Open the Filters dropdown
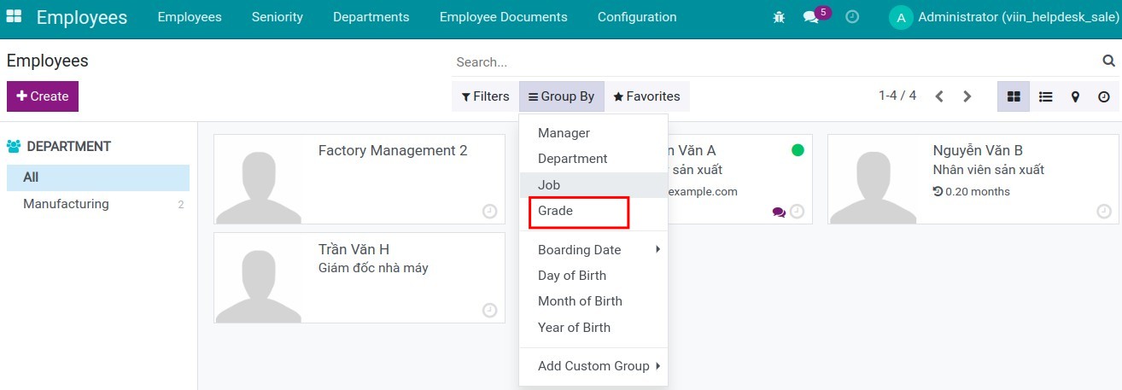The width and height of the screenshot is (1122, 390). 485,96
